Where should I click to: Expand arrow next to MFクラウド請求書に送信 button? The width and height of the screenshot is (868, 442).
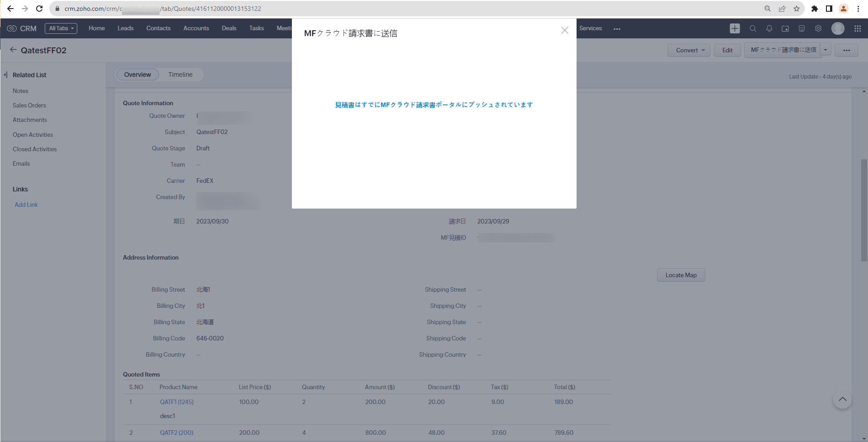[826, 50]
